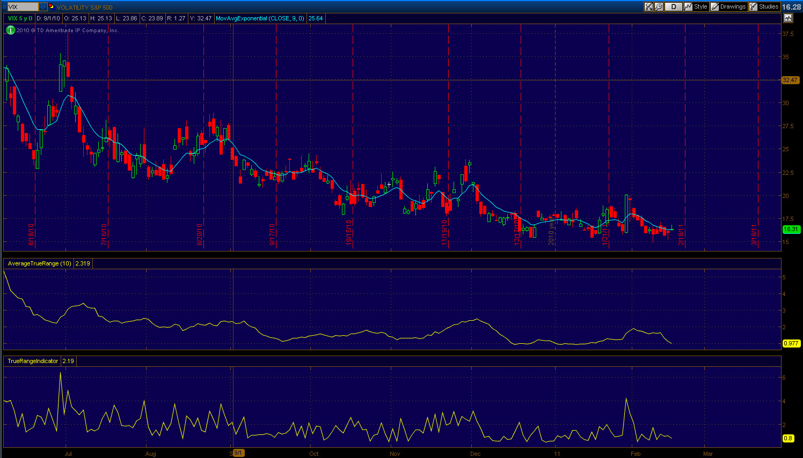Click the 9/1 date marker on time axis
Viewport: 803px width, 458px height.
(x=239, y=453)
